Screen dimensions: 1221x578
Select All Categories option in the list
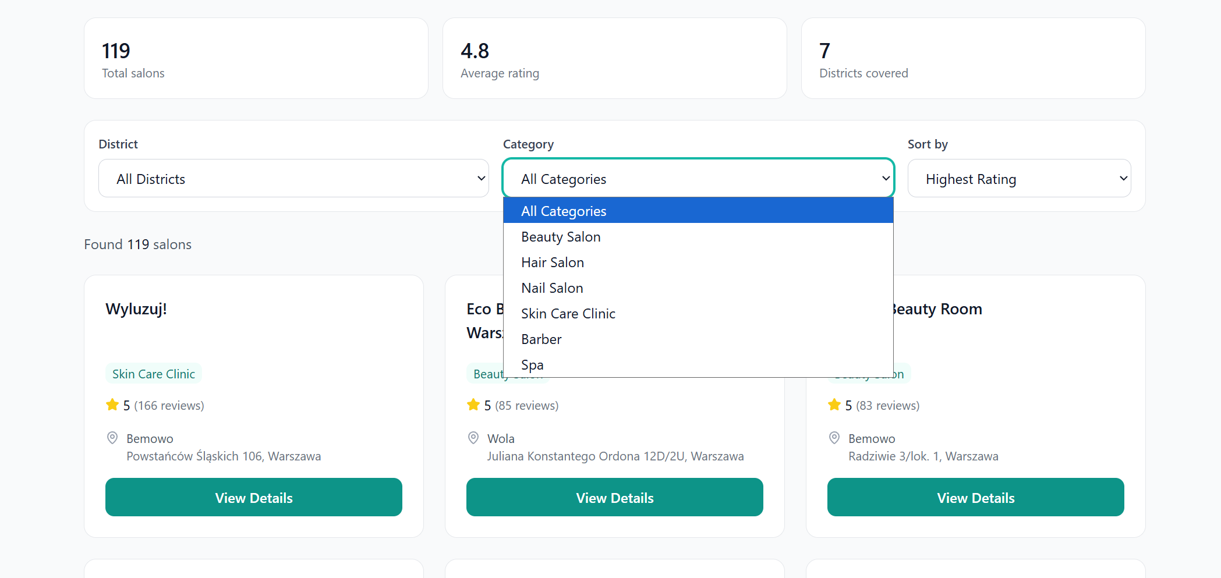pyautogui.click(x=698, y=211)
